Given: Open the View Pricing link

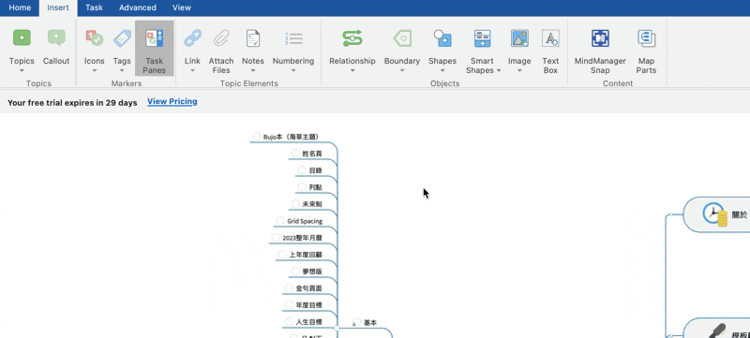Looking at the screenshot, I should 172,102.
